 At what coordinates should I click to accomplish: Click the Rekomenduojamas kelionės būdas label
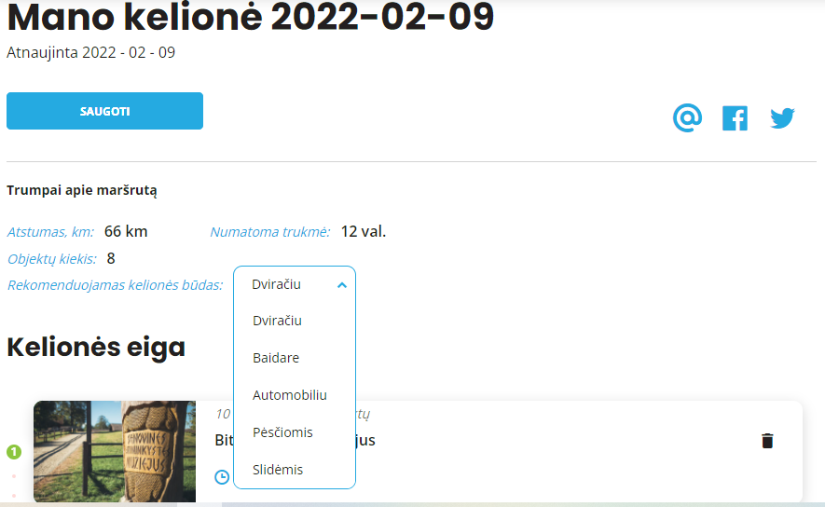[116, 285]
